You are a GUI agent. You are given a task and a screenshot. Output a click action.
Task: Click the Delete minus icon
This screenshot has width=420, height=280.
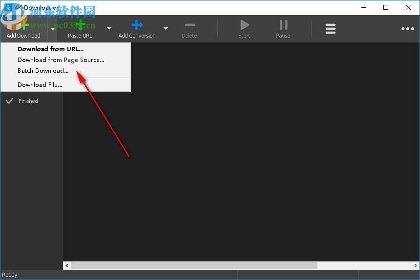(x=189, y=25)
